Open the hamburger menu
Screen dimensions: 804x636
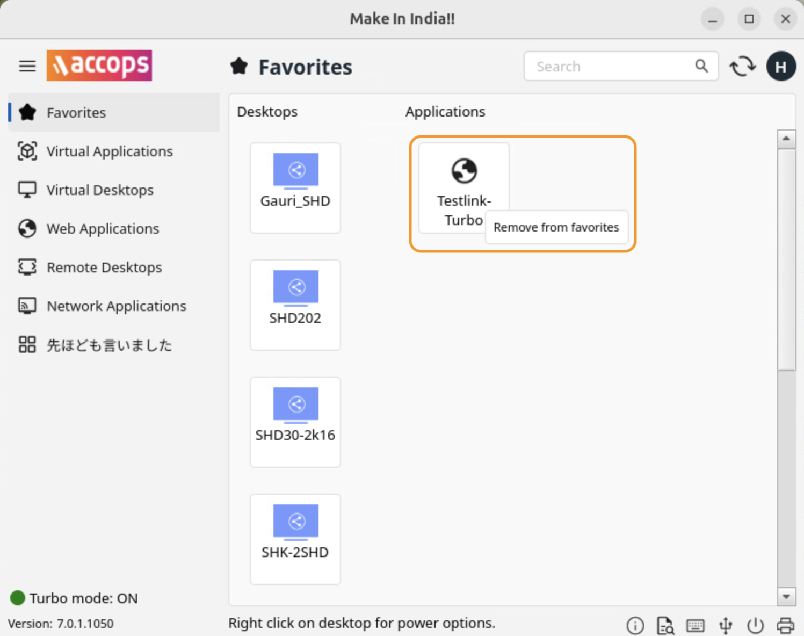pyautogui.click(x=27, y=66)
